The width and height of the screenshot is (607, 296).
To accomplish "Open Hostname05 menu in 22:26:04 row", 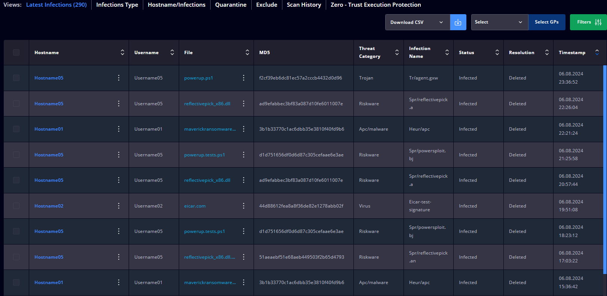I will (x=119, y=103).
